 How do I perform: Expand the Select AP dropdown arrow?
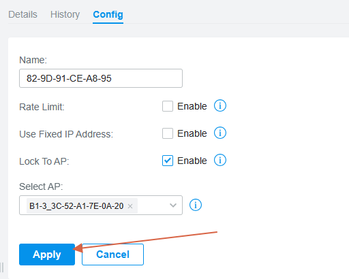[173, 206]
